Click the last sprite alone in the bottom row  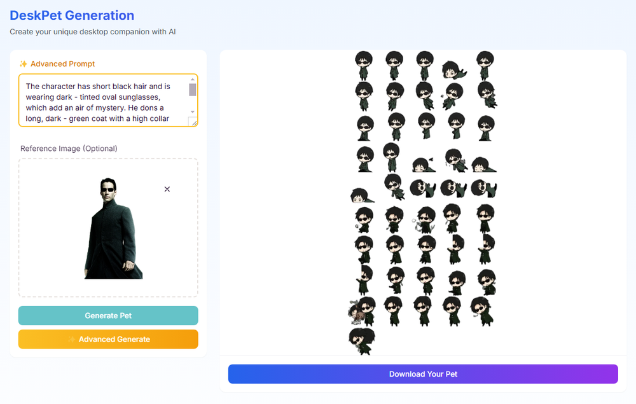(362, 342)
